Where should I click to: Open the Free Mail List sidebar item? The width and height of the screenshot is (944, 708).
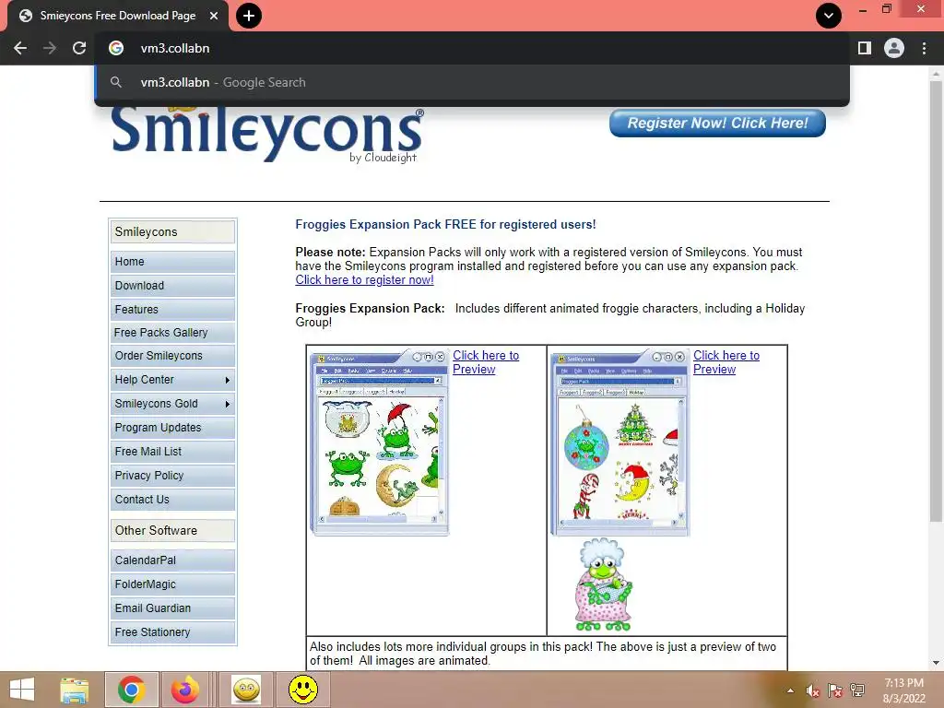coord(172,452)
